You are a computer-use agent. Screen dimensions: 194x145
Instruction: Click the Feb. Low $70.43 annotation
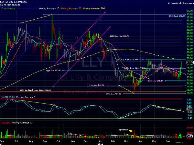click(97, 85)
